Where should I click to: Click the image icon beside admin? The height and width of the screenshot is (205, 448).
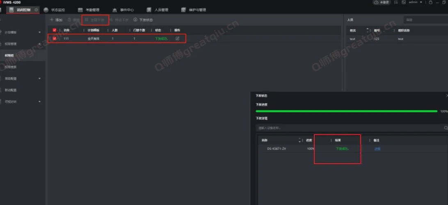coord(404,2)
